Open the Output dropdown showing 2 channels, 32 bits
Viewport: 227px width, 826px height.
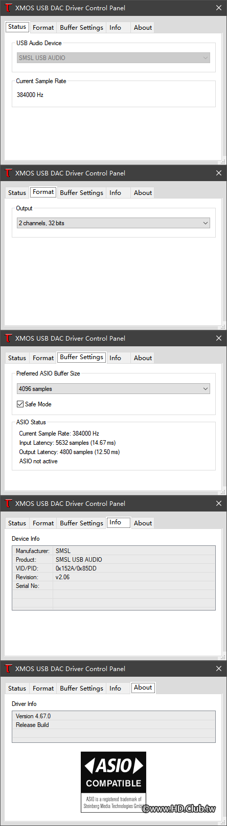[113, 223]
